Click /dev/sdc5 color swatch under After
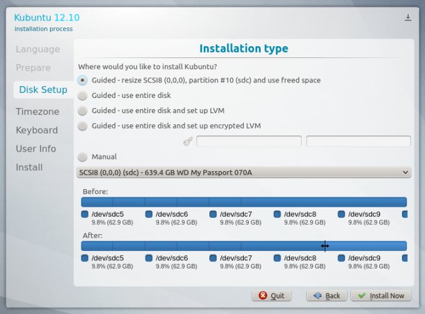The height and width of the screenshot is (314, 425). [85, 258]
